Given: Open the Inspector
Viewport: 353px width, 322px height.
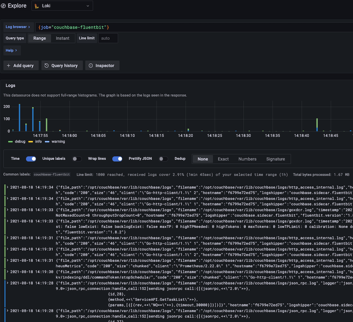Looking at the screenshot, I should [102, 66].
